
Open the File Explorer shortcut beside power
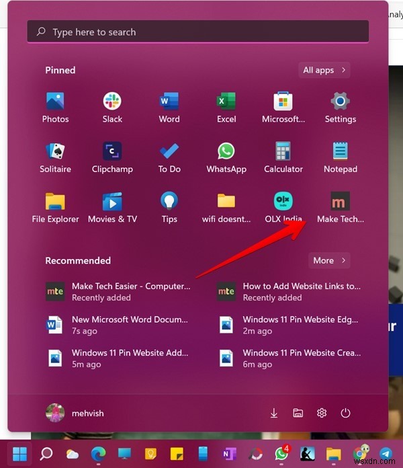[x=298, y=413]
